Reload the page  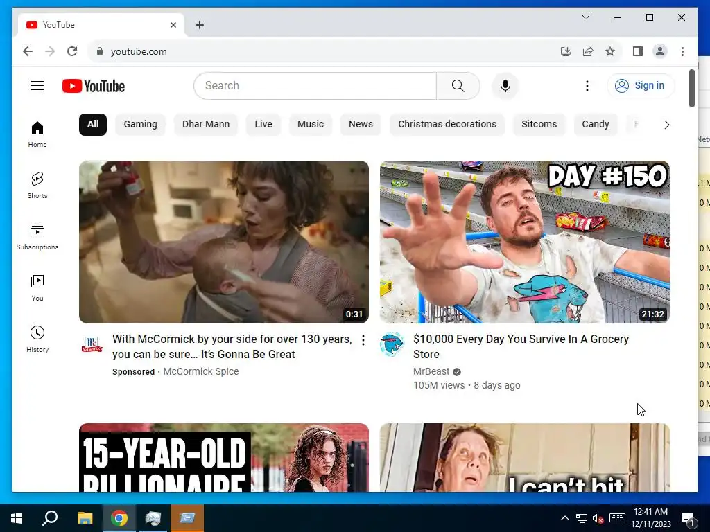tap(72, 51)
